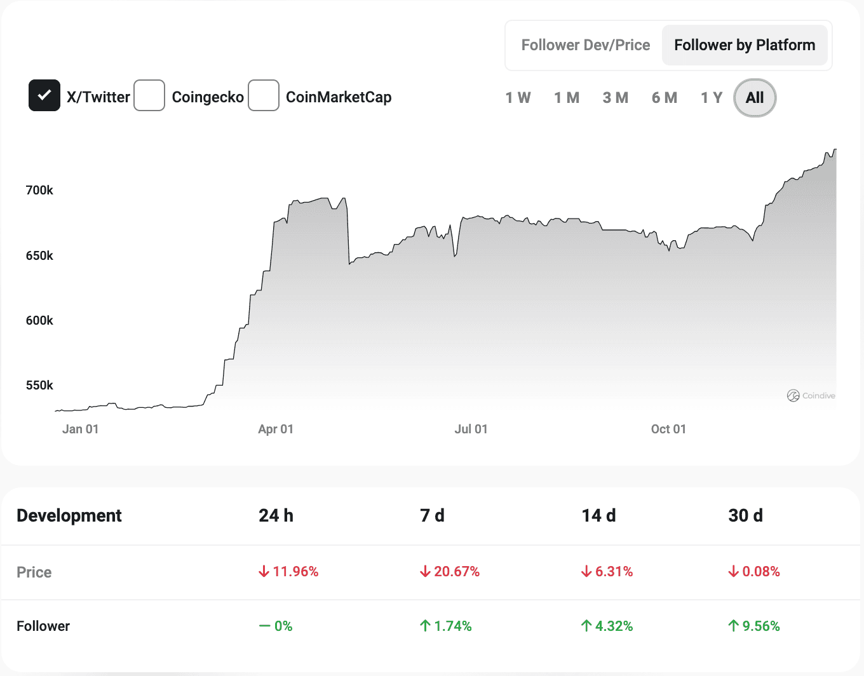Enable the CoinMarketCap platform checkbox
864x676 pixels.
(x=264, y=95)
